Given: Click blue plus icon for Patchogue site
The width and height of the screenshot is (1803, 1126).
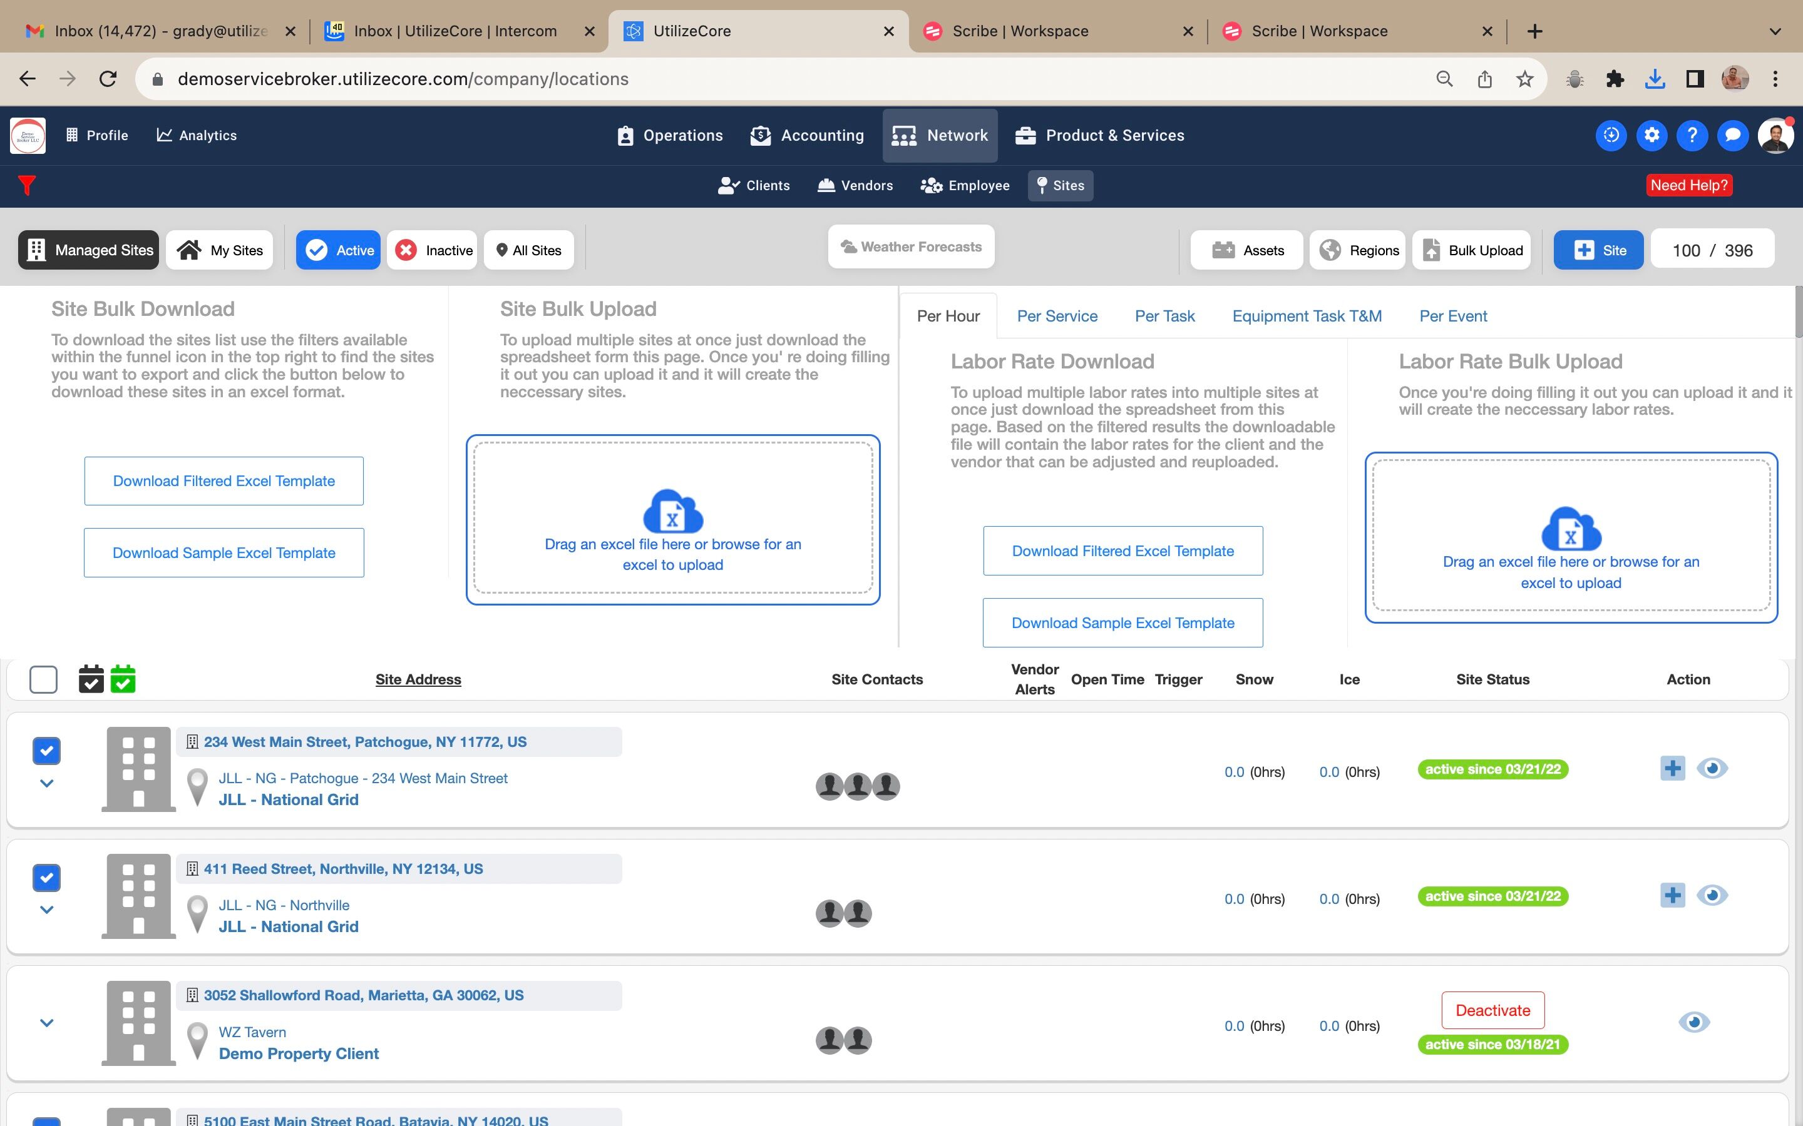Looking at the screenshot, I should (1672, 769).
